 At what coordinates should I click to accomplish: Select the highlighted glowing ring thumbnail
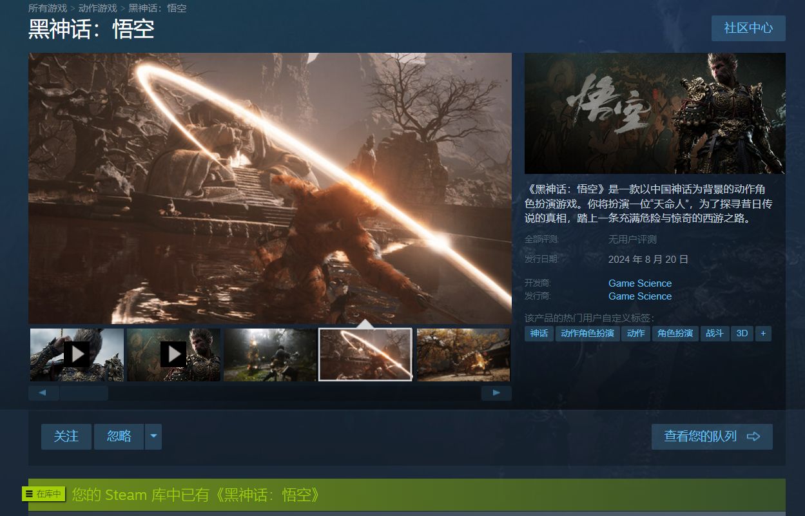coord(365,354)
